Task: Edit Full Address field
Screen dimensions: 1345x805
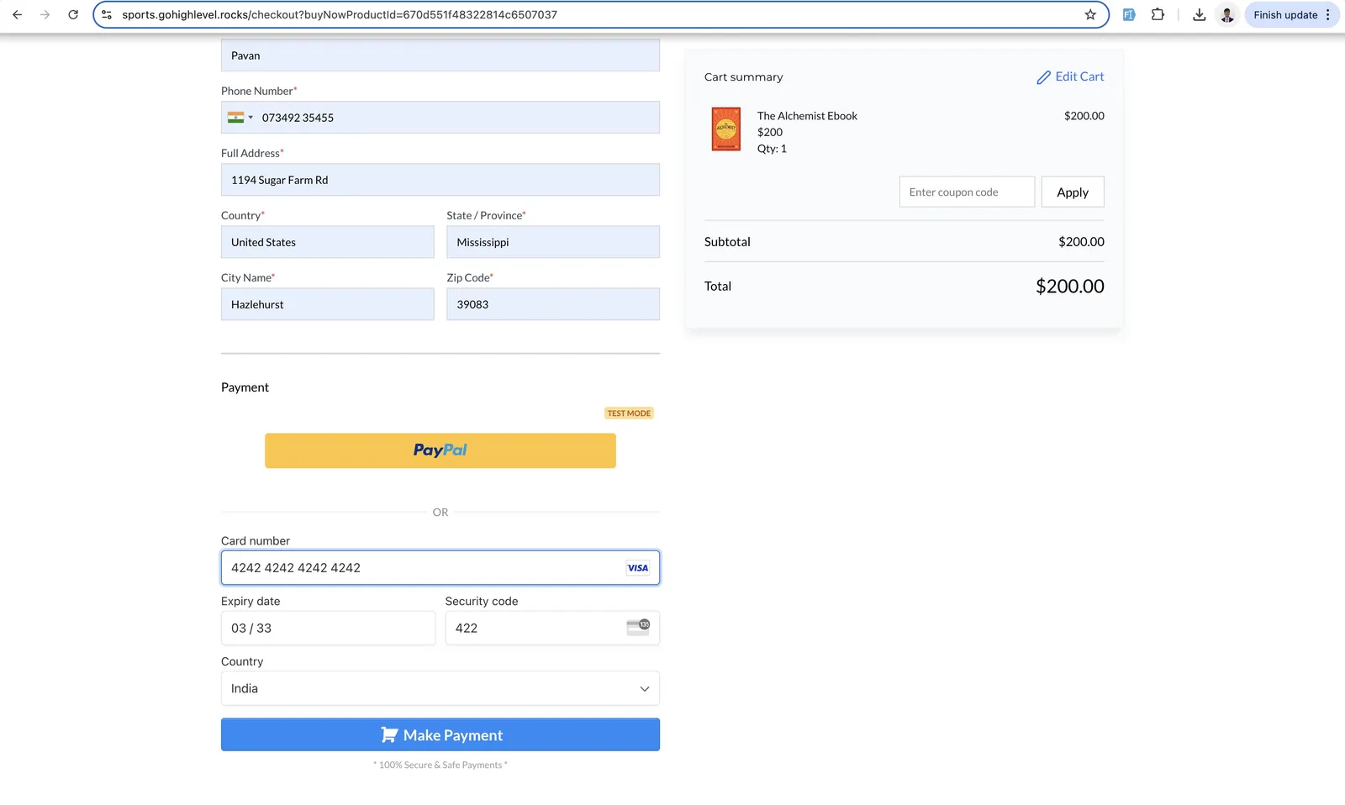Action: pyautogui.click(x=440, y=180)
